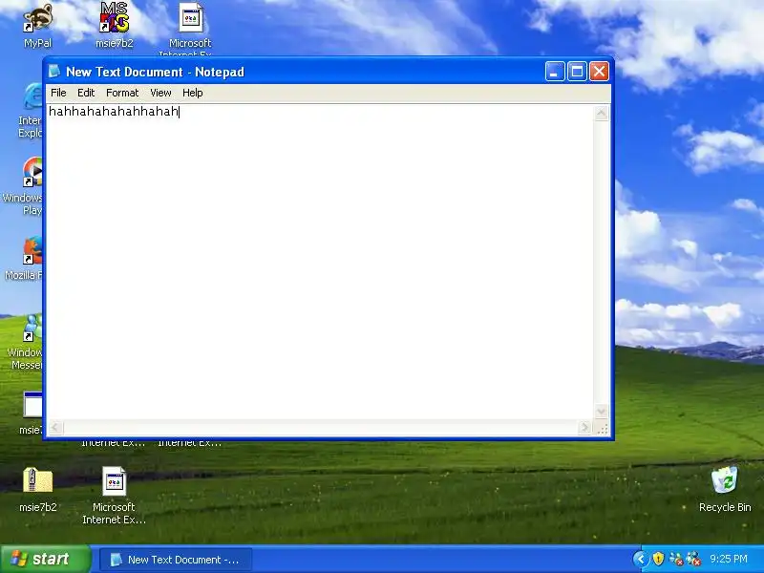
Task: Click the Windows Messenger tray icon beside the shield
Action: coord(676,559)
